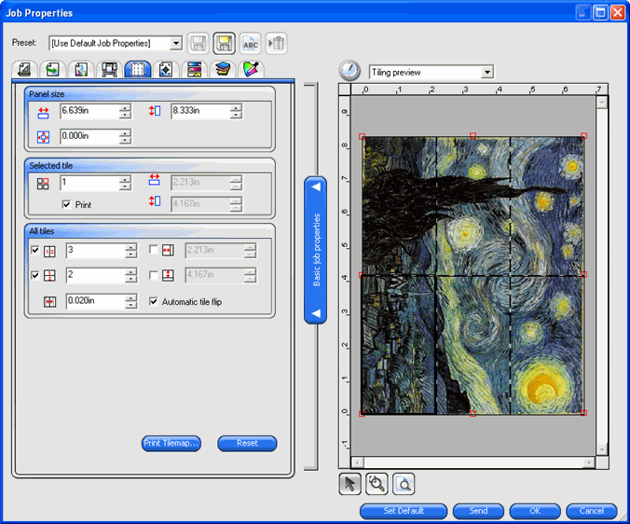
Task: Toggle the tile rows checkbox
Action: [35, 275]
